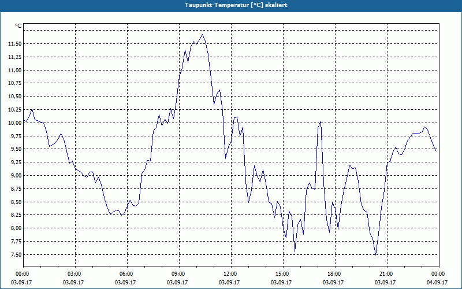Click the 8,75 y-axis label
Image resolution: width=462 pixels, height=289 pixels.
16,189
